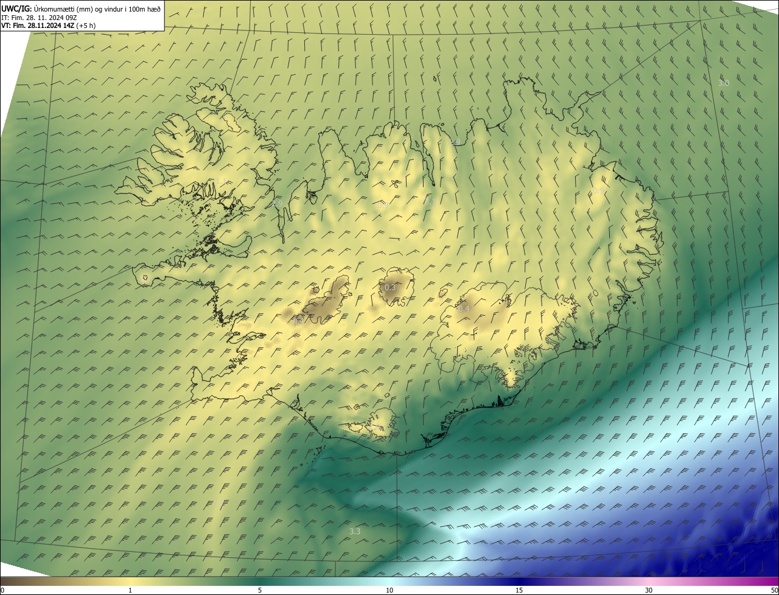This screenshot has height=595, width=779.
Task: Click the "0.4" value label on Vatnajökull glacier
Action: click(x=464, y=309)
